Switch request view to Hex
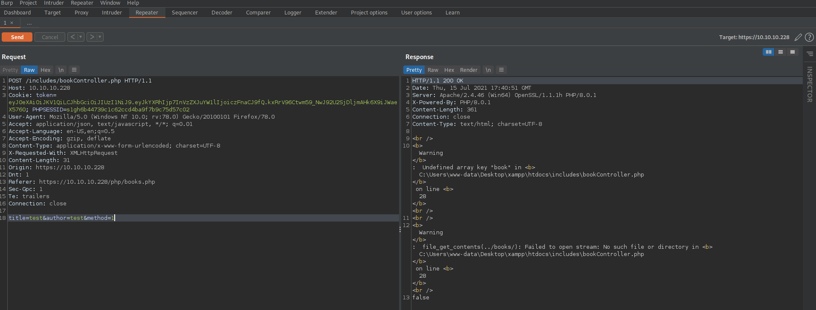 (46, 70)
